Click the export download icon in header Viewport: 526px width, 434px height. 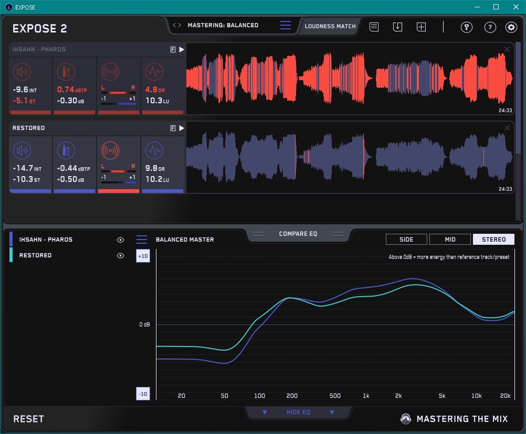point(397,27)
